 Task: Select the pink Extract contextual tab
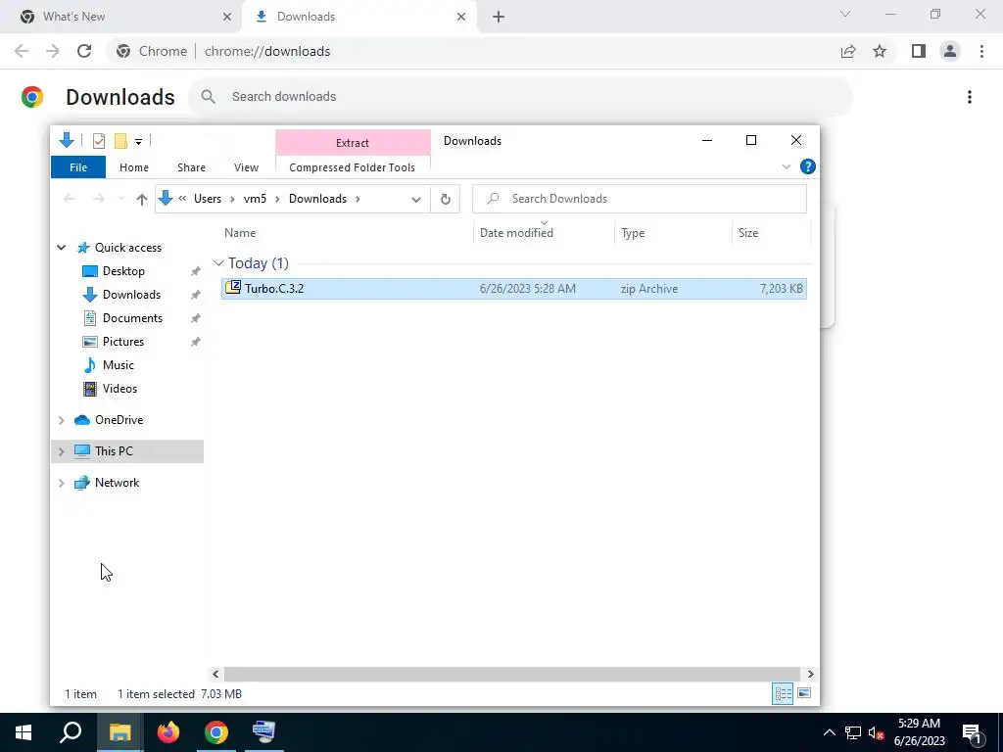(x=353, y=143)
